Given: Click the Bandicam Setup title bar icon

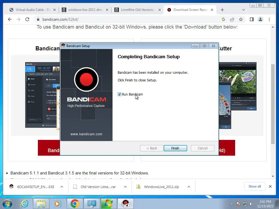Looking at the screenshot, I should (63, 46).
